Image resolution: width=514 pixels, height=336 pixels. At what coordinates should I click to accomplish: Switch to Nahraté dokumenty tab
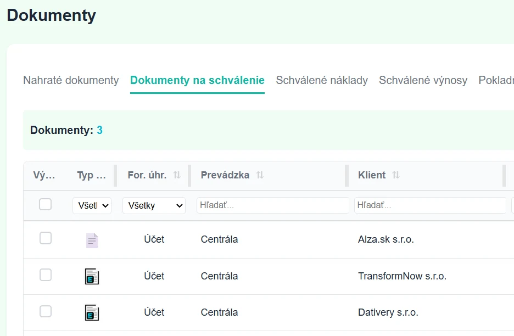(x=71, y=80)
